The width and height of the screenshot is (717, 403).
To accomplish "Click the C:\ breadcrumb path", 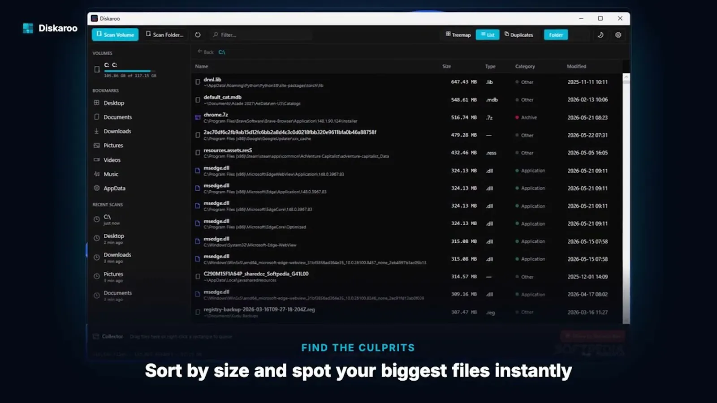I will tap(222, 52).
